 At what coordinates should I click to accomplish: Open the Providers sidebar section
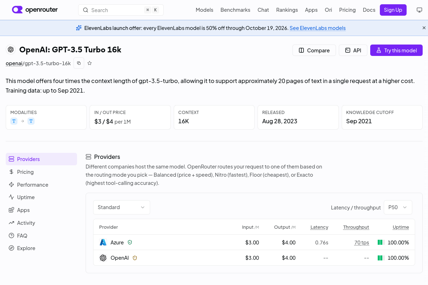(x=41, y=159)
